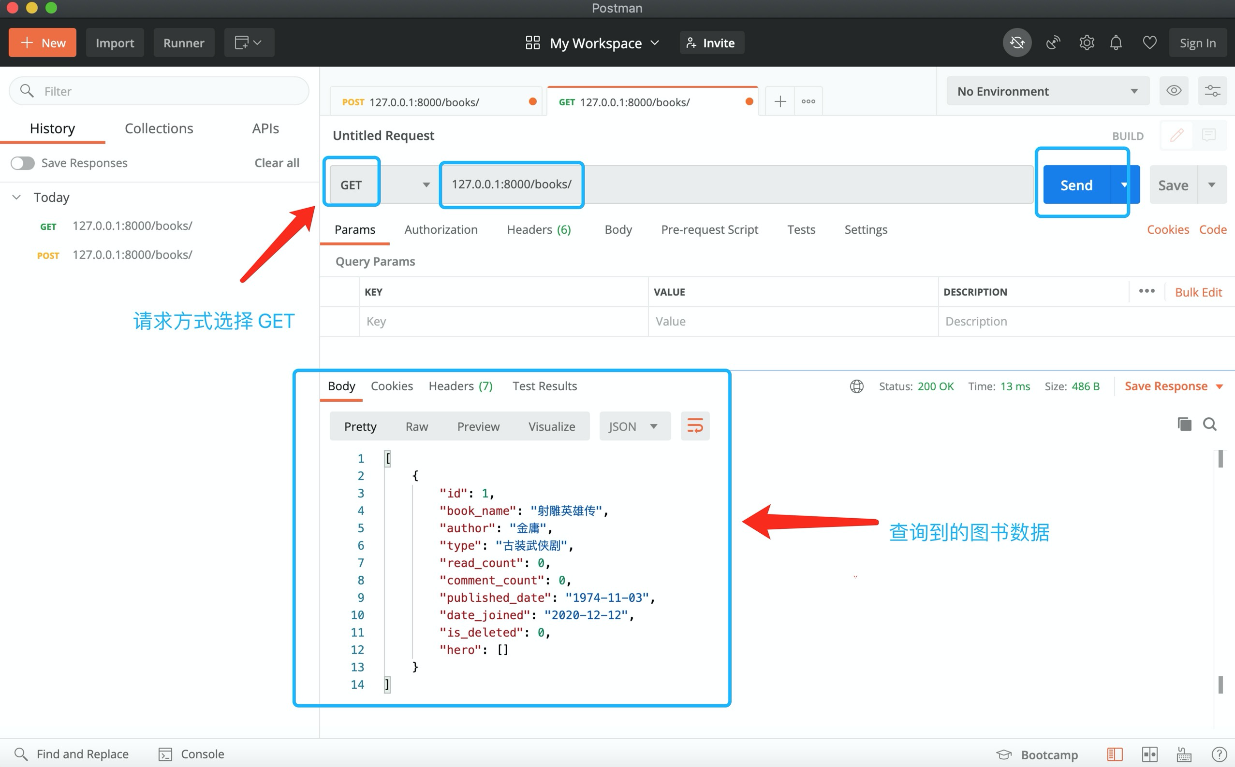Open the help question mark icon

(x=1219, y=754)
